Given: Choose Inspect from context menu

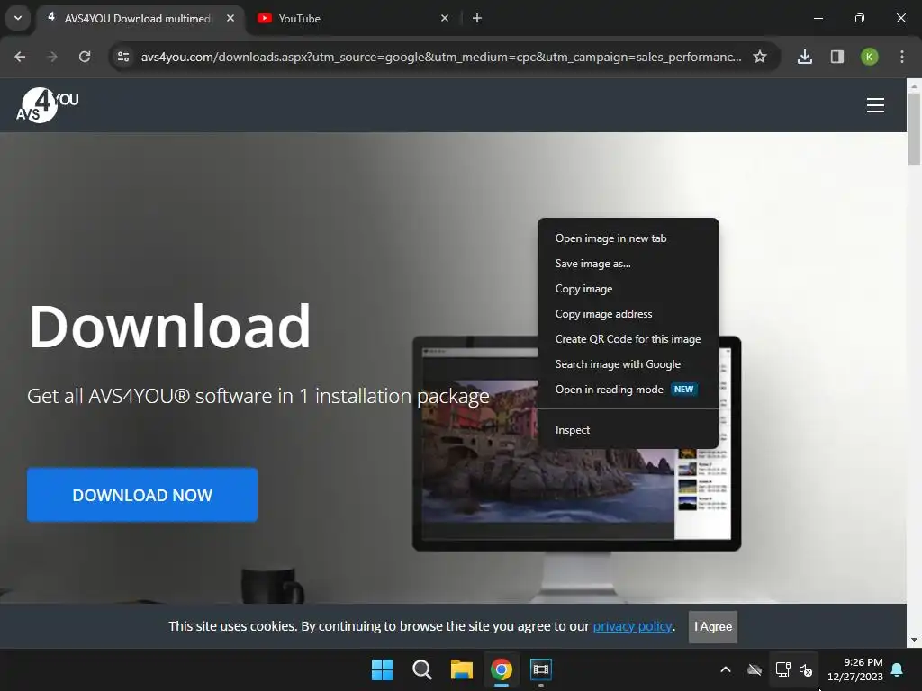Looking at the screenshot, I should [628, 429].
